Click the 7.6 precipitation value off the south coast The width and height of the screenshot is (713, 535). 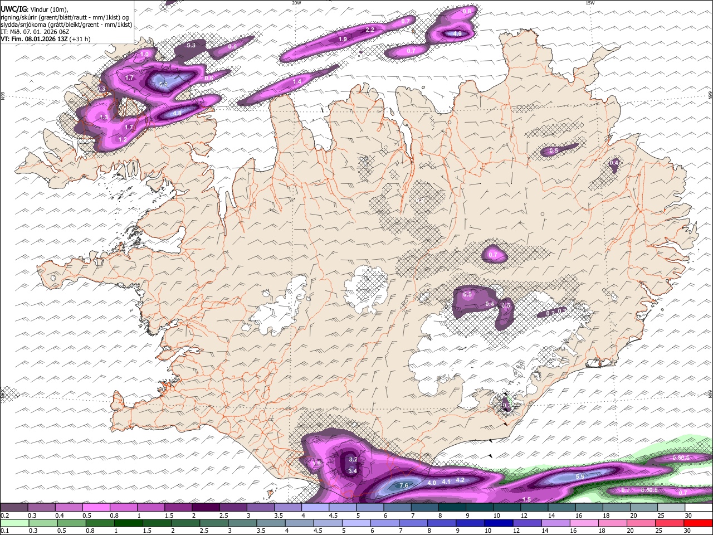(404, 485)
